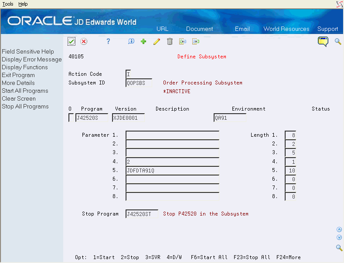Image resolution: width=344 pixels, height=263 pixels.
Task: Open the Tools menu
Action: (8, 4)
